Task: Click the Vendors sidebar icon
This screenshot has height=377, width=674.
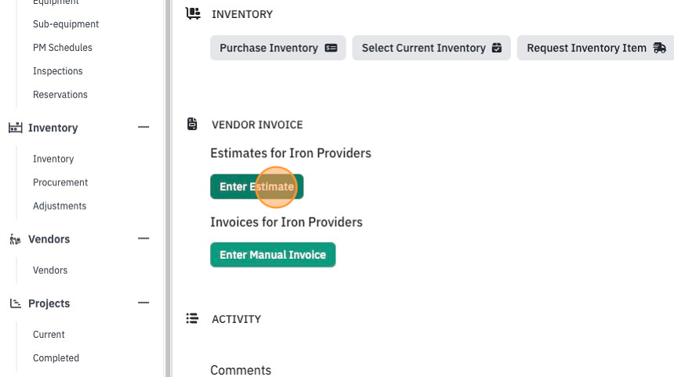Action: pyautogui.click(x=16, y=239)
